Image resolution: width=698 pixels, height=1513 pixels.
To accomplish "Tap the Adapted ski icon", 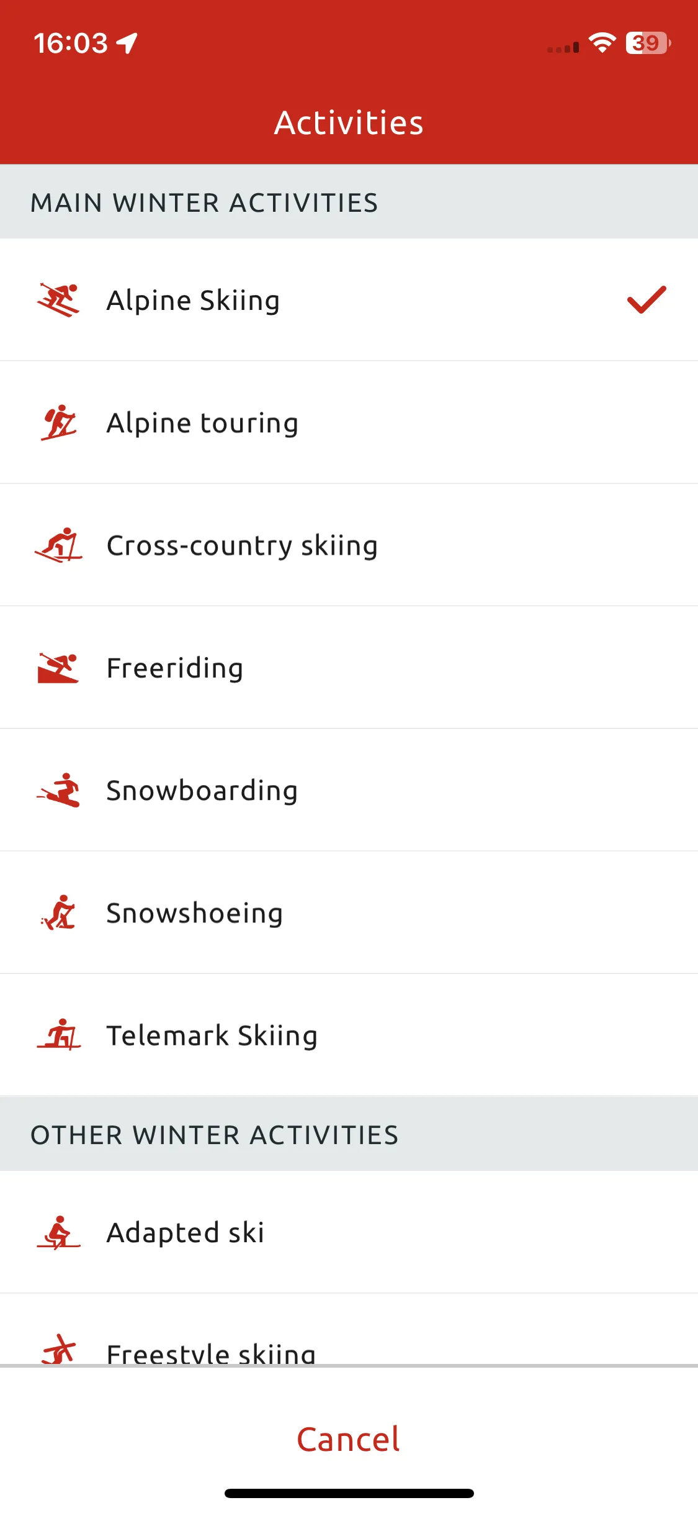I will point(59,1232).
